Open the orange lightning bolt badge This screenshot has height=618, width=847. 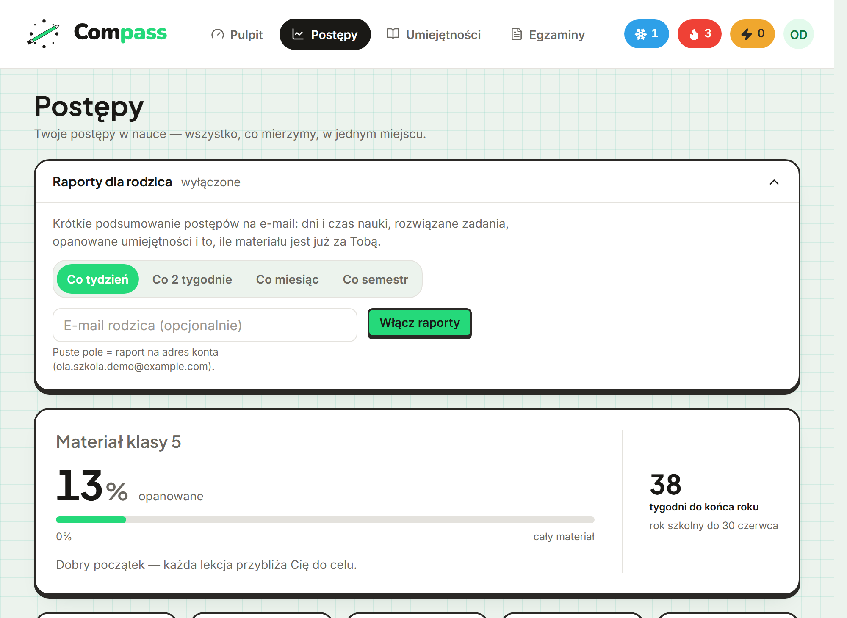tap(752, 34)
